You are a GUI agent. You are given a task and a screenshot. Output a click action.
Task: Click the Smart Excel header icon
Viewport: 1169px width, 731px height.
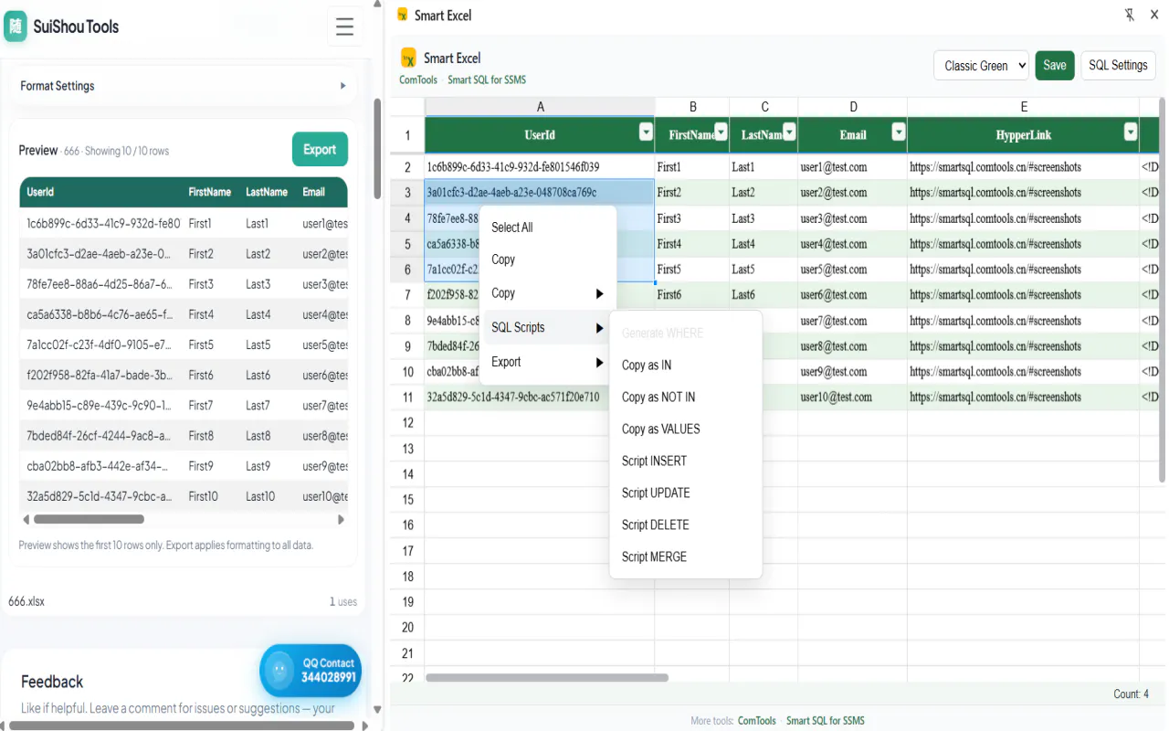click(408, 58)
